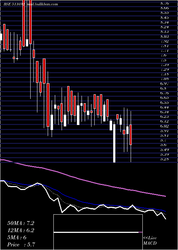The width and height of the screenshot is (178, 250).
Task: Click the 5.28 price axis label
Action: point(164,159)
